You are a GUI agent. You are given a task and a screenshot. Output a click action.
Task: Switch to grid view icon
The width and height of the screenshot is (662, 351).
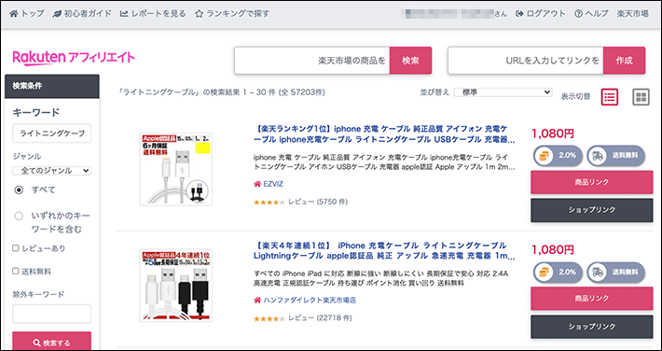[641, 97]
